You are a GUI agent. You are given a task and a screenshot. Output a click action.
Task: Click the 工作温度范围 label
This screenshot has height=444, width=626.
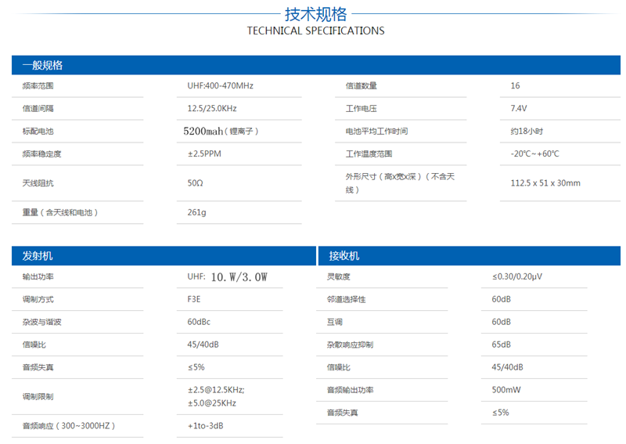(x=369, y=154)
